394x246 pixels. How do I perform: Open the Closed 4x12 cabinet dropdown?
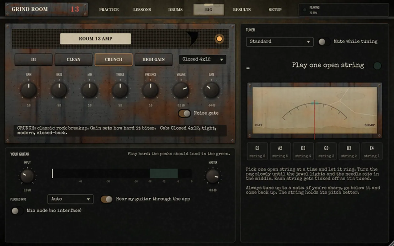[203, 59]
